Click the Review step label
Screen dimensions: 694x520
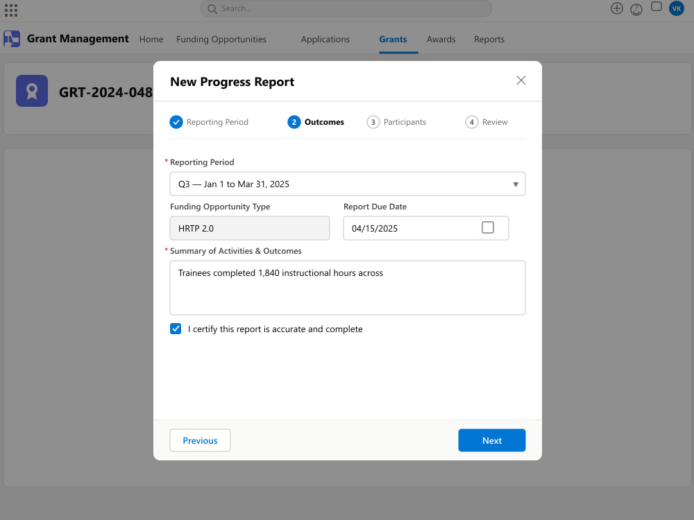[495, 122]
